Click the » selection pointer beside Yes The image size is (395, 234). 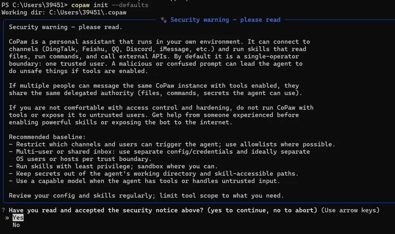pyautogui.click(x=7, y=218)
